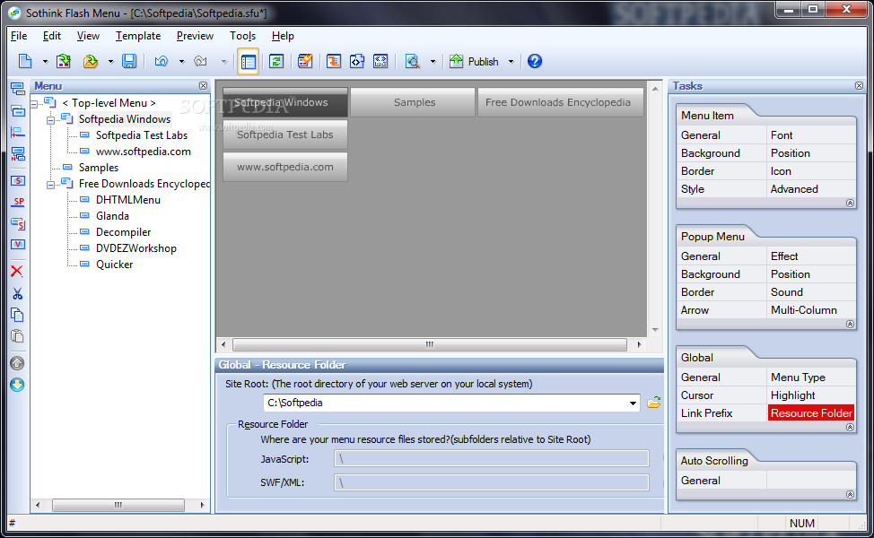
Task: Collapse the Auto Scrolling tasks section
Action: (850, 495)
